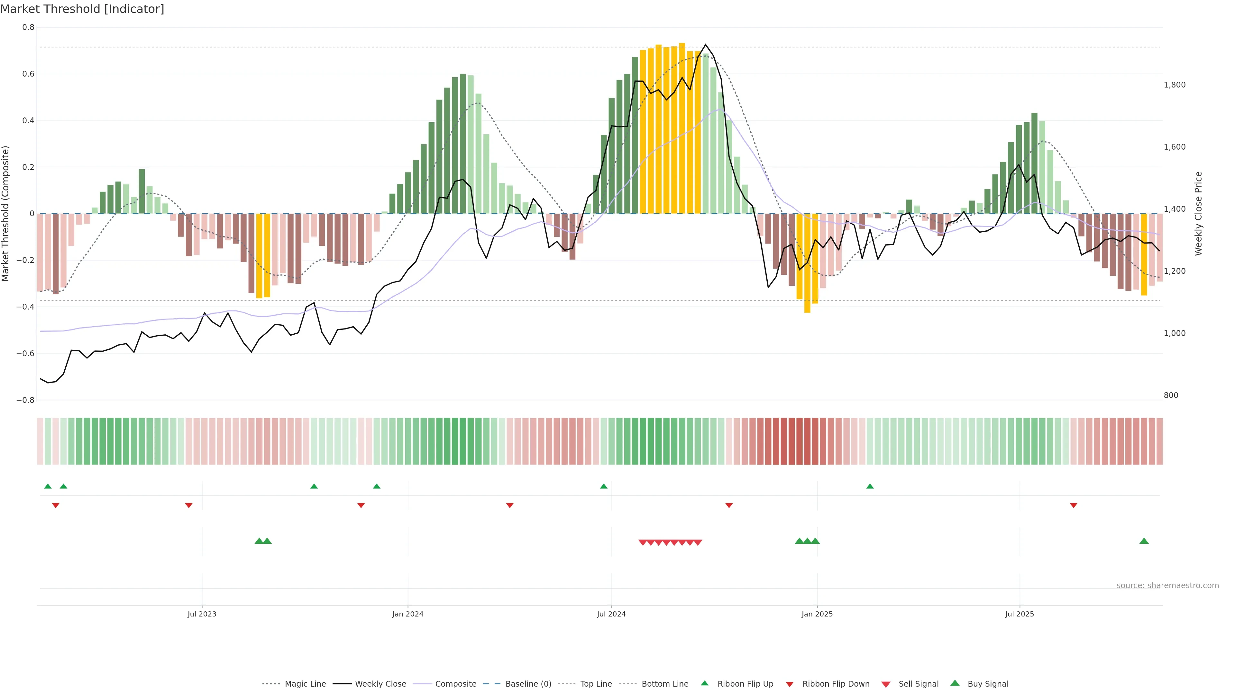
Task: Click the ribbon flip up marker near Jul 2024
Action: (x=604, y=486)
